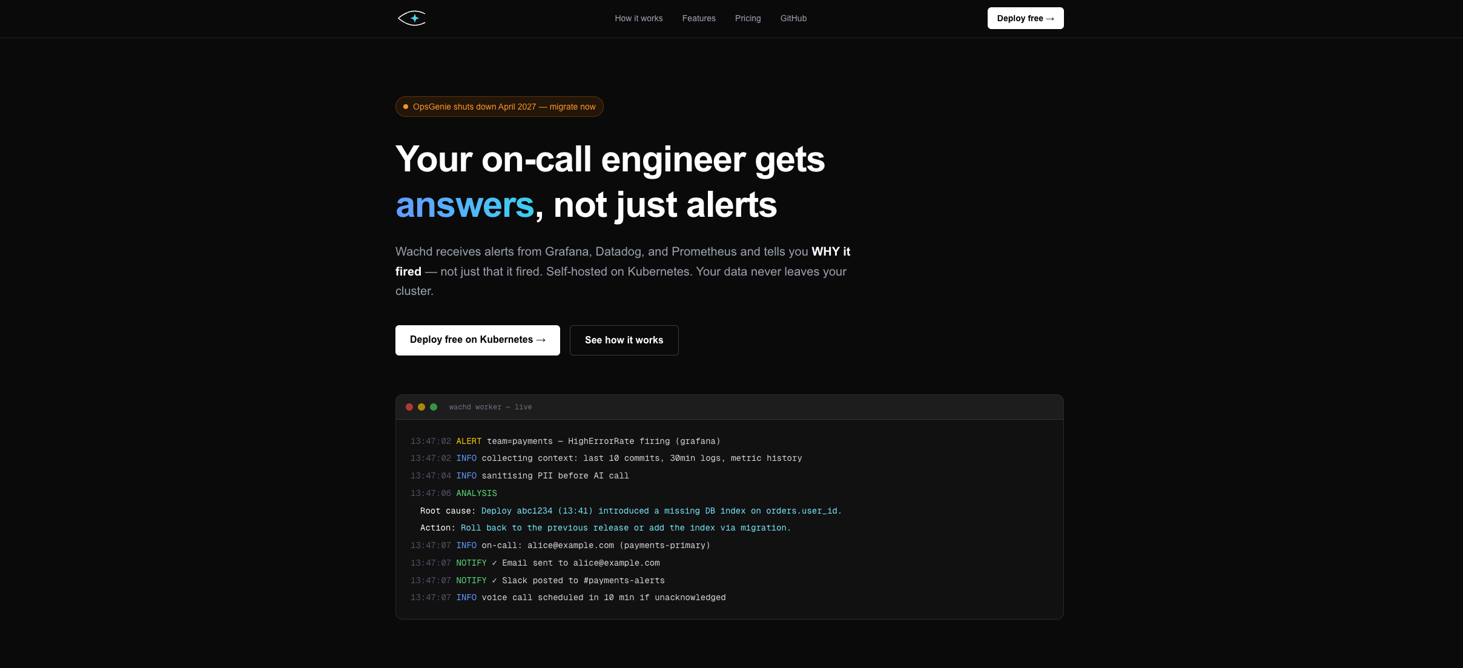This screenshot has width=1463, height=668.
Task: Click the Wachd eye logo
Action: coord(412,18)
